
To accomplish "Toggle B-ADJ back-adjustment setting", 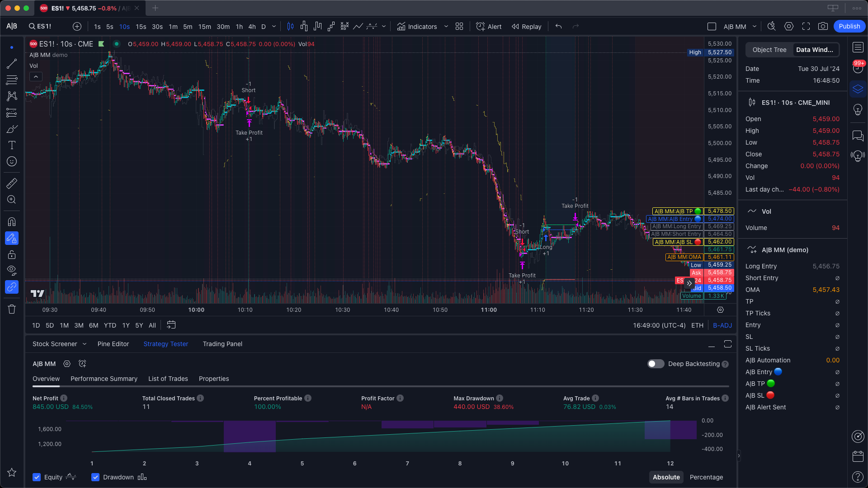I will [x=722, y=325].
